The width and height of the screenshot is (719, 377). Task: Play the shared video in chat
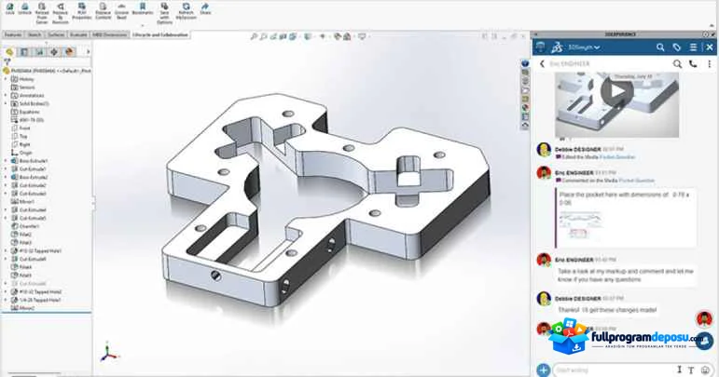[616, 90]
